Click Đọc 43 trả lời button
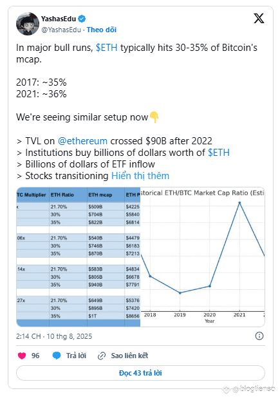This screenshot has width=280, height=400. (140, 373)
